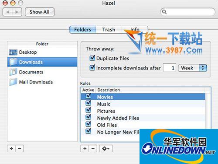Add a new rule with plus button

pos(85,149)
